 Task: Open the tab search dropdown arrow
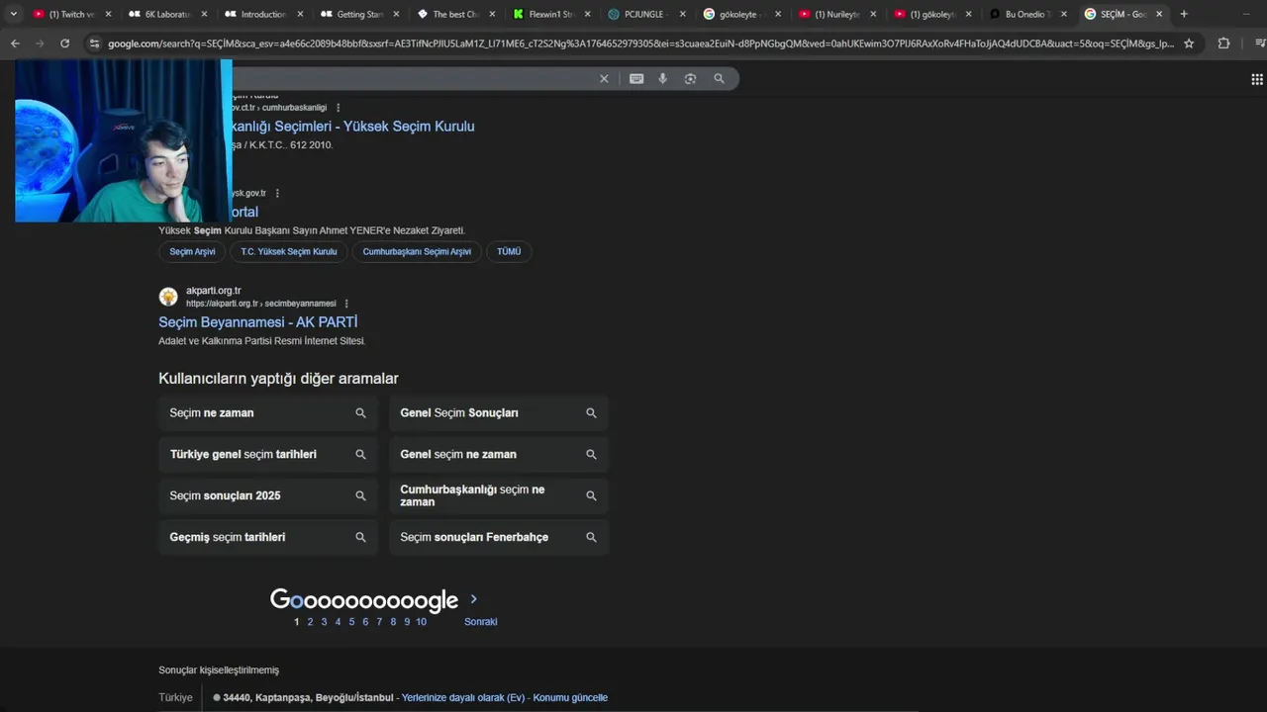pyautogui.click(x=14, y=14)
